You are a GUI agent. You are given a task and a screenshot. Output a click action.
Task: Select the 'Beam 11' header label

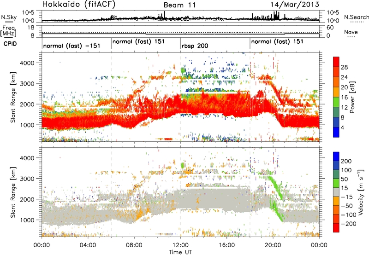pos(180,5)
